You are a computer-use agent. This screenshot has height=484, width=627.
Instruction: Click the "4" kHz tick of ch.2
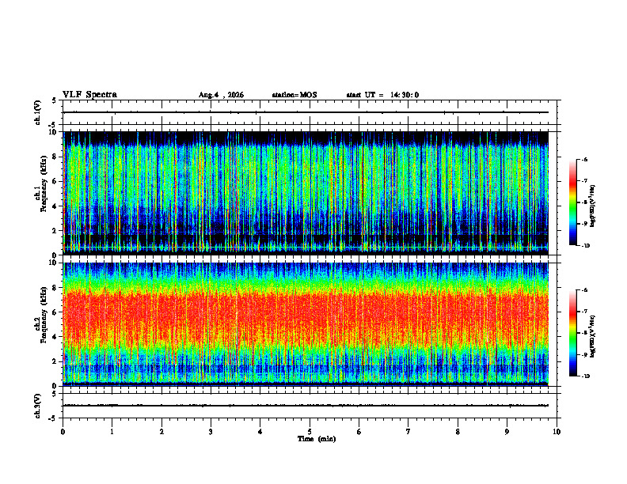[55, 337]
